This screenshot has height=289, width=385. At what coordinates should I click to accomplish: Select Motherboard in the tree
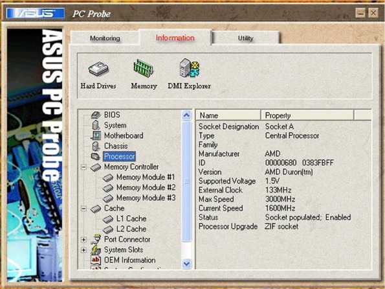(124, 135)
